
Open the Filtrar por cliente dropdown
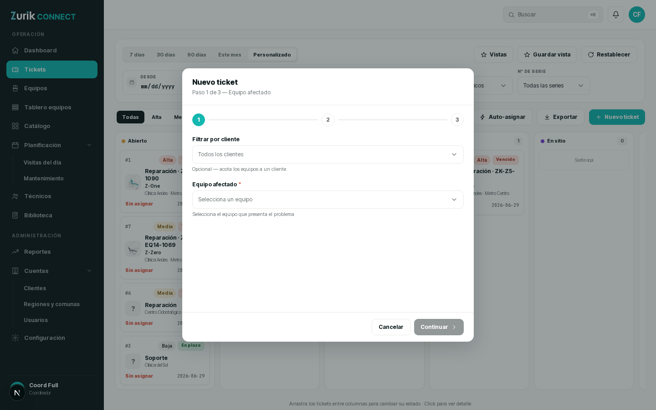[x=328, y=154]
